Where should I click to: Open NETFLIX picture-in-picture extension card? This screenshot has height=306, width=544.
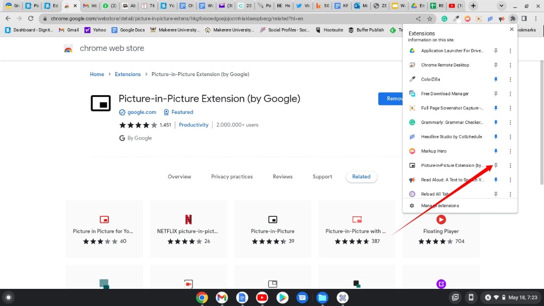188,229
